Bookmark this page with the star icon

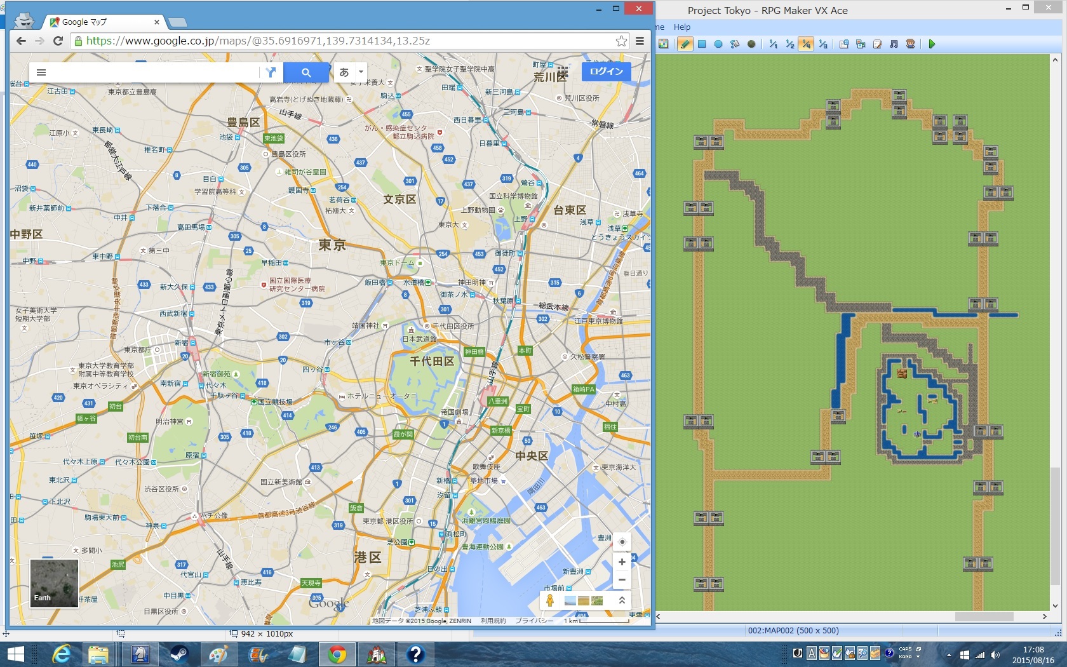(x=621, y=41)
